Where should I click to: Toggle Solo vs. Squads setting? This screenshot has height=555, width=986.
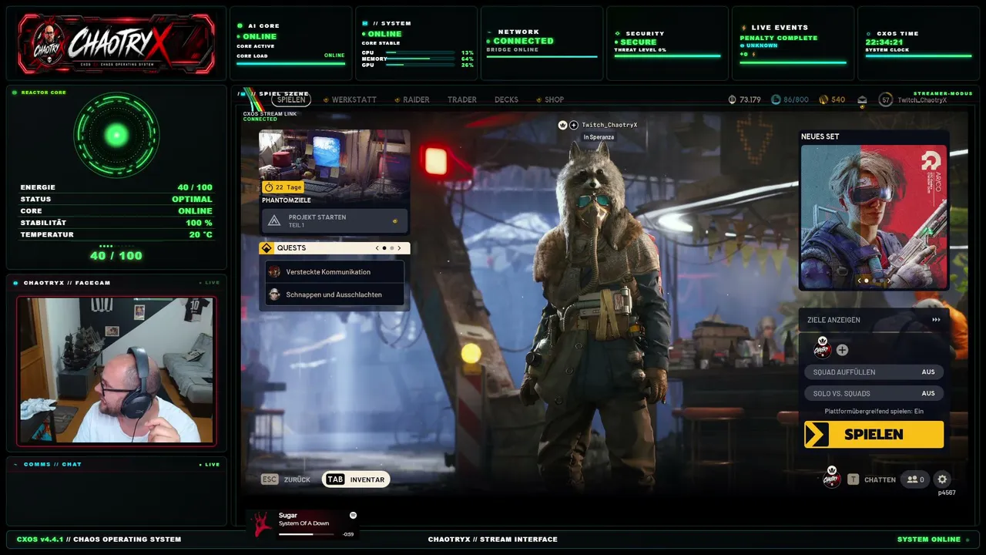(x=874, y=394)
